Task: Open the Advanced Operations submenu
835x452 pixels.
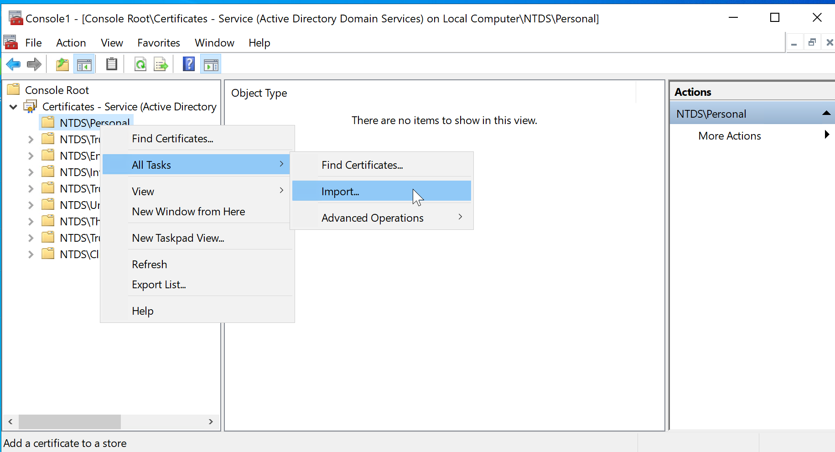Action: pos(373,218)
